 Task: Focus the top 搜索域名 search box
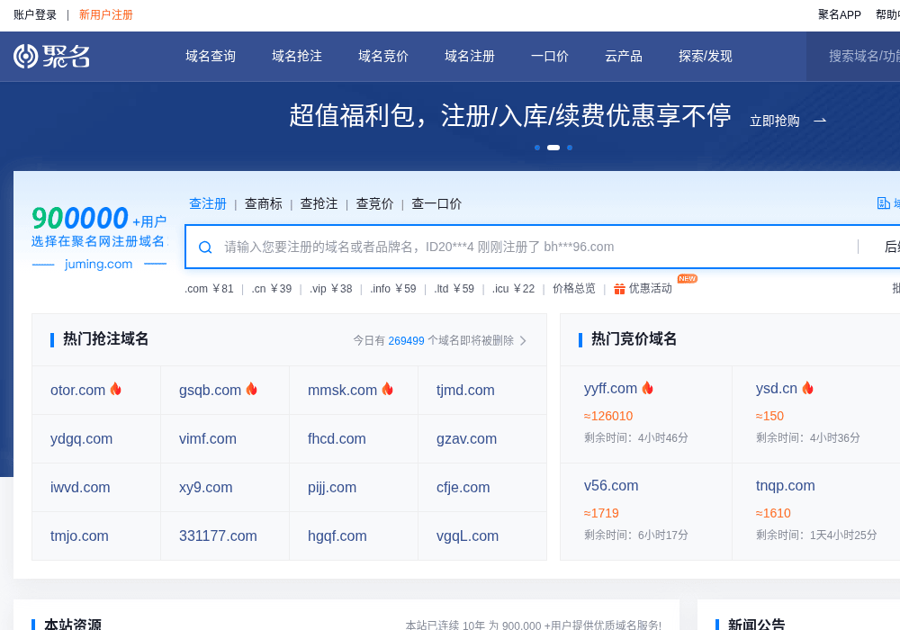point(853,56)
